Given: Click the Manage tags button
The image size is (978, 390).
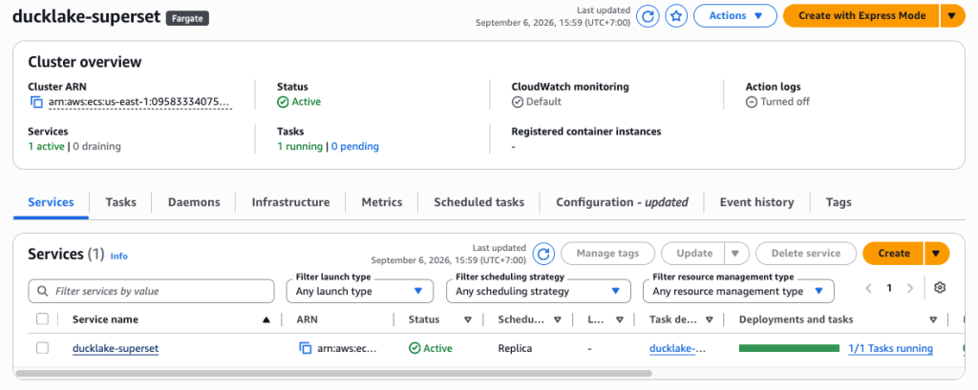Looking at the screenshot, I should pyautogui.click(x=607, y=254).
